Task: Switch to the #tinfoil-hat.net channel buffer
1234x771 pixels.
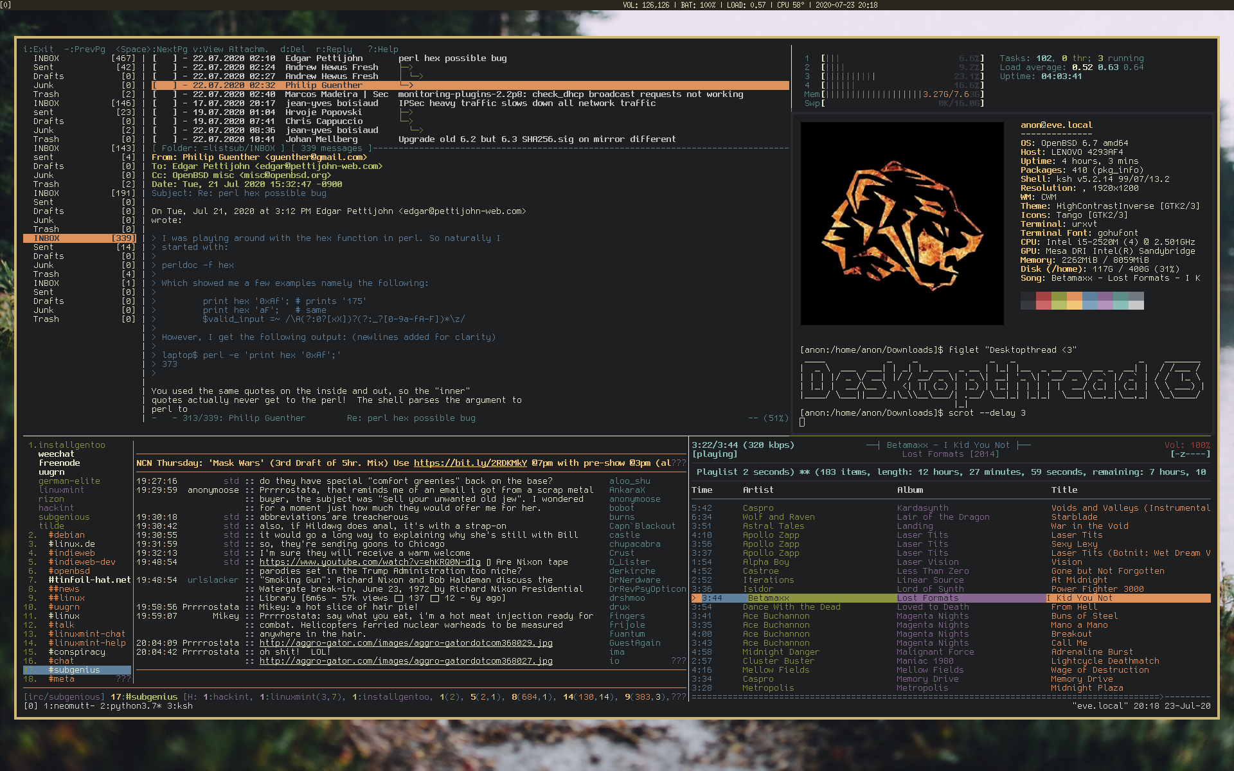Action: pos(90,580)
